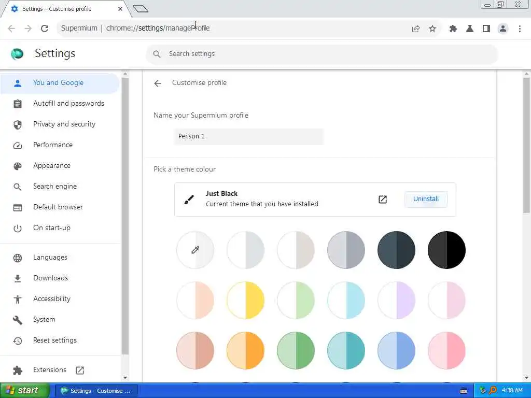
Task: Open the profile avatar menu
Action: pyautogui.click(x=503, y=29)
